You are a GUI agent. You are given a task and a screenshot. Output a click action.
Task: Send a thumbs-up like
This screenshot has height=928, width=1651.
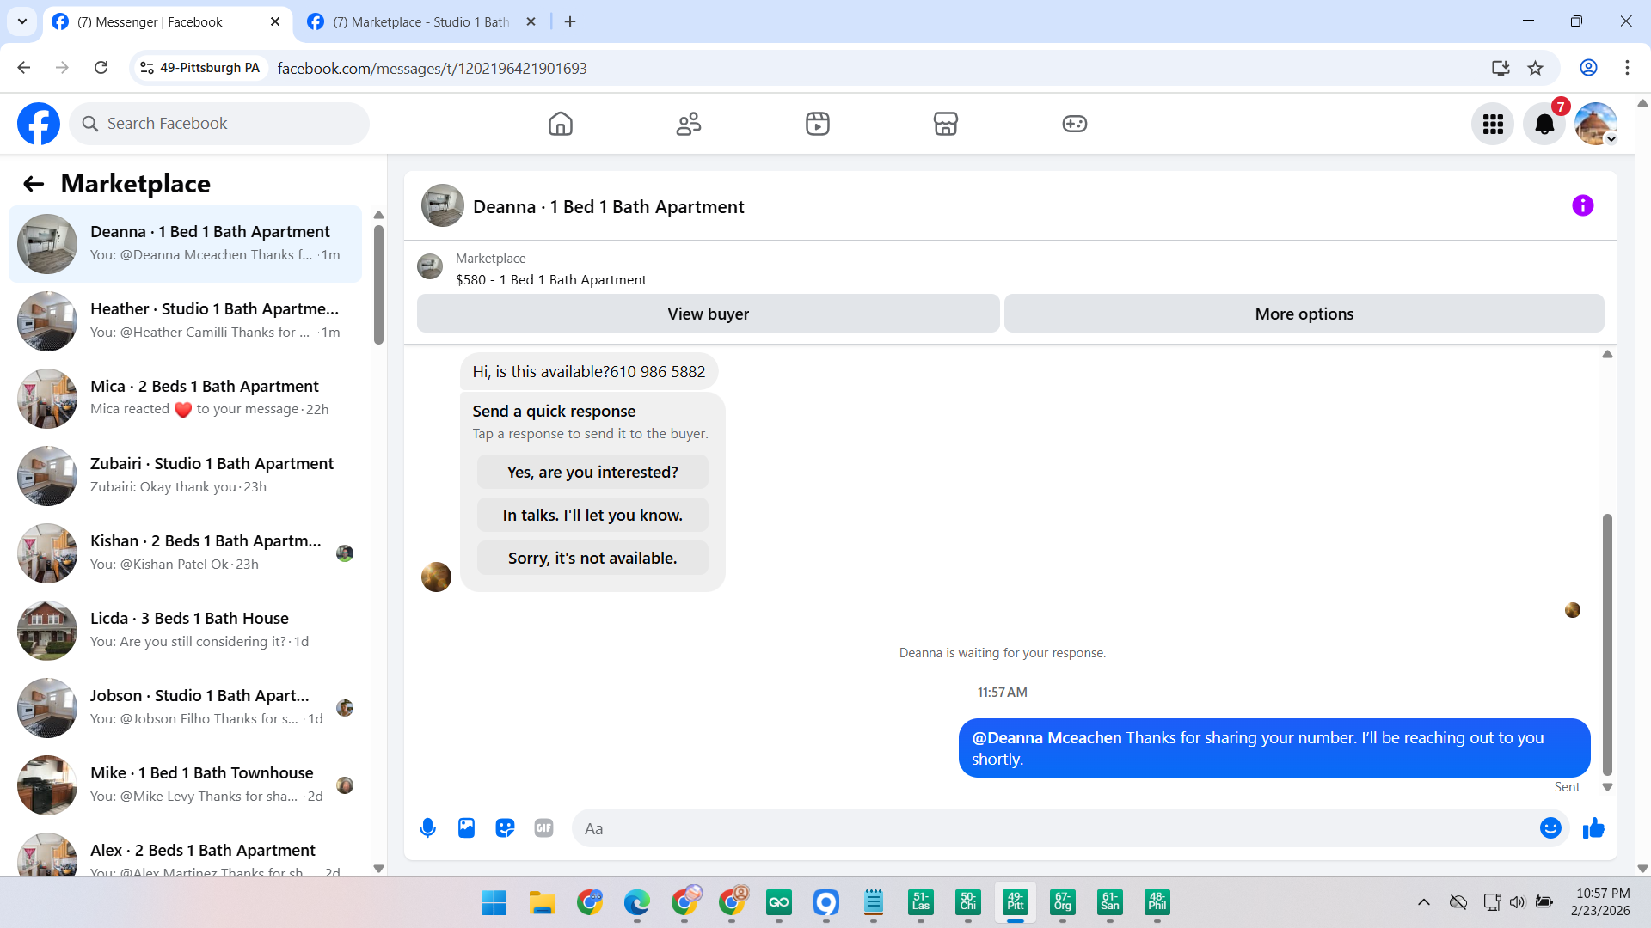(1593, 828)
